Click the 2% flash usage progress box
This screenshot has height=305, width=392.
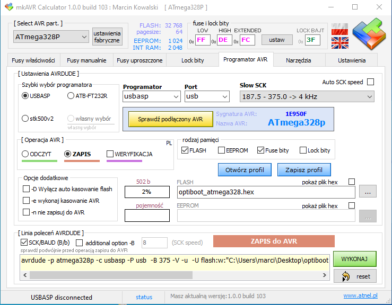[x=147, y=192]
